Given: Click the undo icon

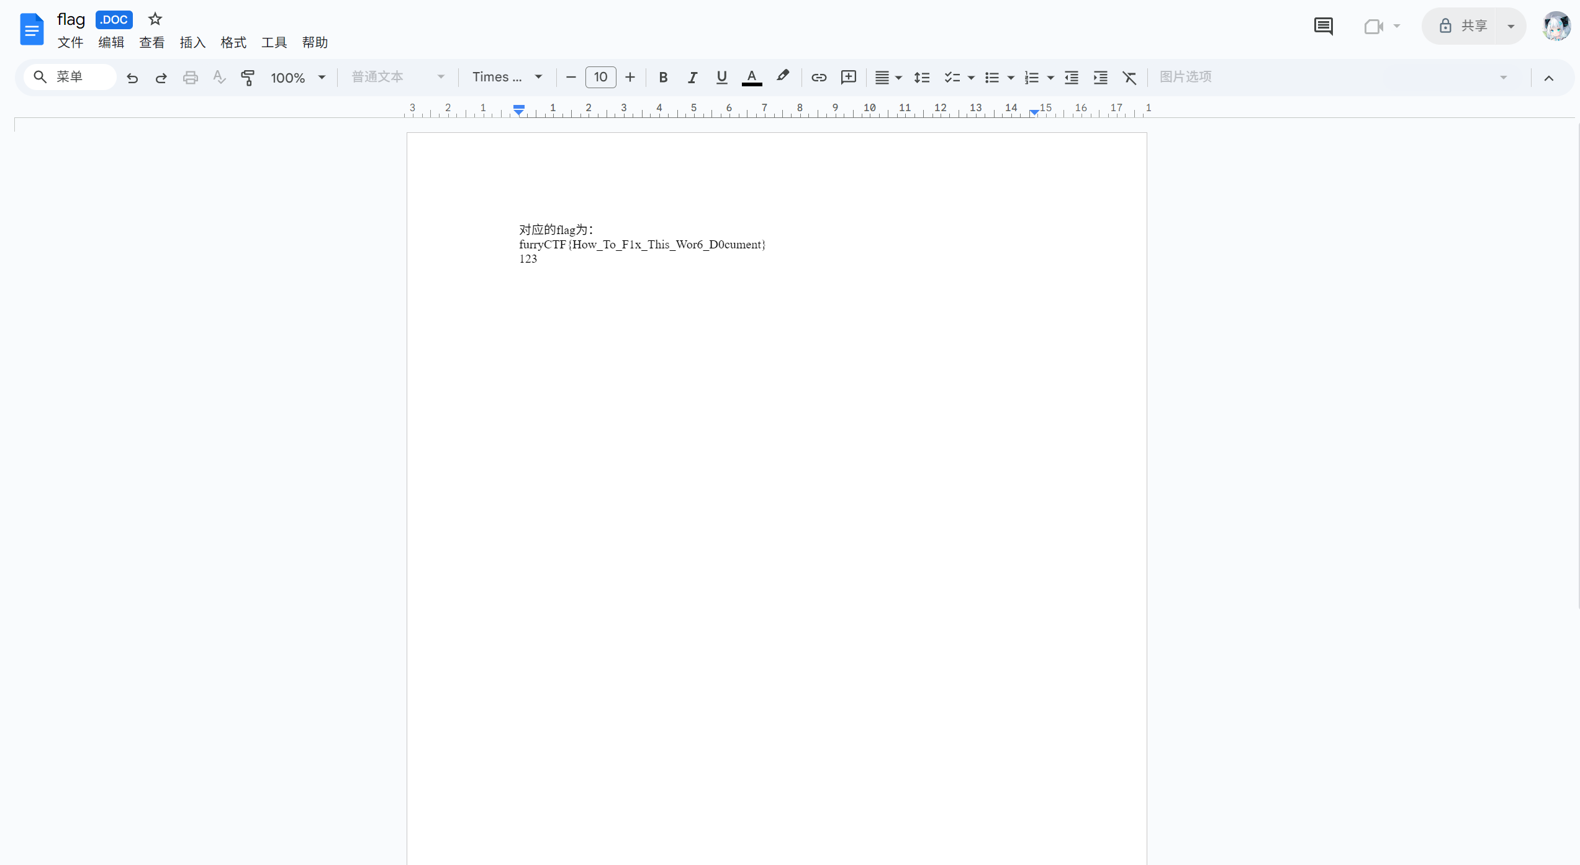Looking at the screenshot, I should tap(132, 77).
